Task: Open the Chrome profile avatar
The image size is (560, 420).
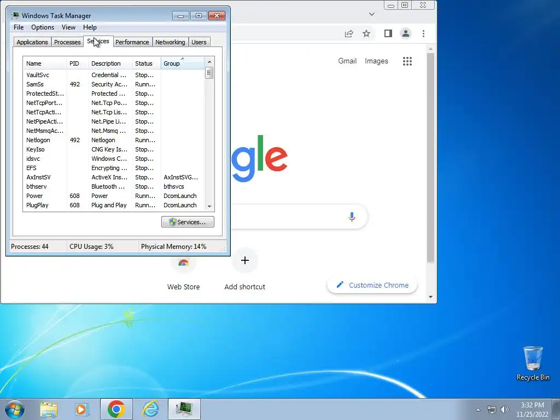Action: (406, 33)
